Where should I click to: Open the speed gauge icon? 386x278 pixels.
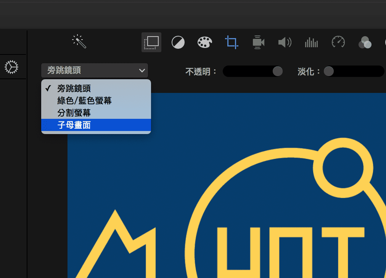point(338,42)
